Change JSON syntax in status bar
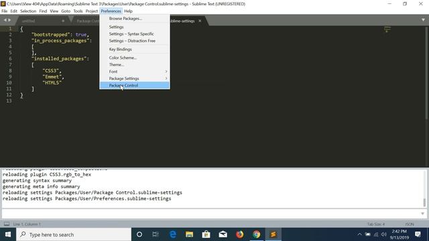This screenshot has width=429, height=241. coord(410,224)
